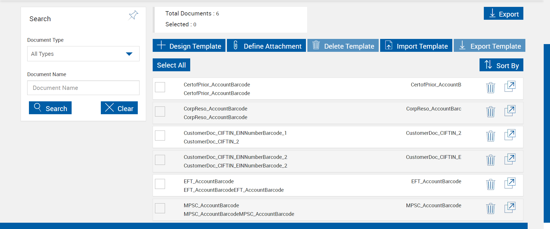Screen dimensions: 550x229
Task: Click the Export button at top right
Action: 504,13
